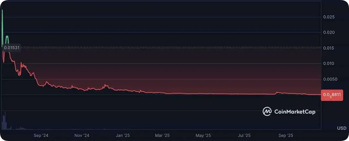The height and width of the screenshot is (141, 349).
Task: Click the Mar '25 date label
Action: click(162, 135)
